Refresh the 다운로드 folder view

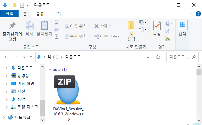[158, 57]
